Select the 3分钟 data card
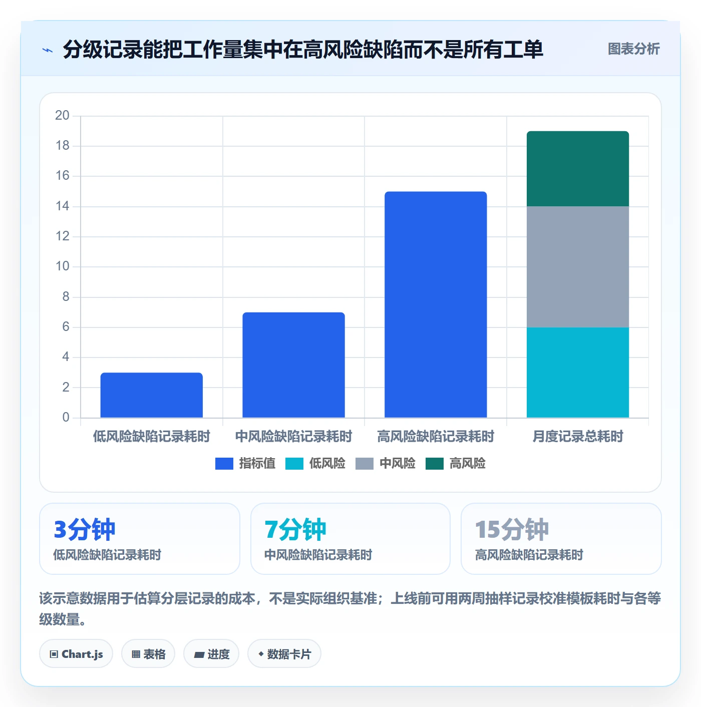 tap(140, 539)
